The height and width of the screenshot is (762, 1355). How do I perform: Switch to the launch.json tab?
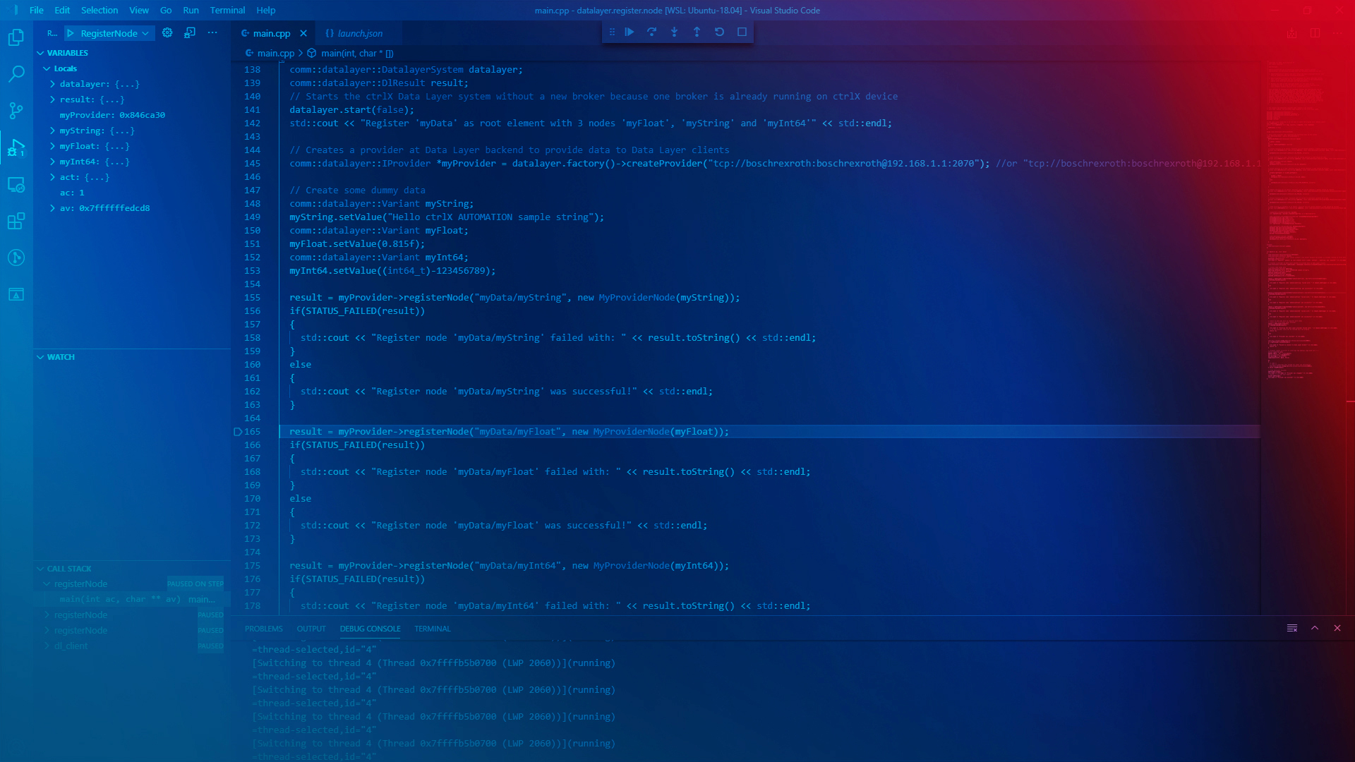(359, 33)
